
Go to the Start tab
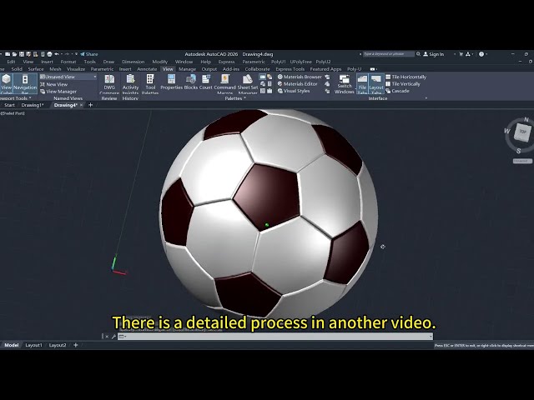coord(9,105)
